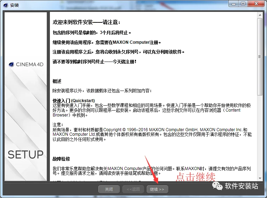Click the scrollbar up arrow

(x=260, y=15)
